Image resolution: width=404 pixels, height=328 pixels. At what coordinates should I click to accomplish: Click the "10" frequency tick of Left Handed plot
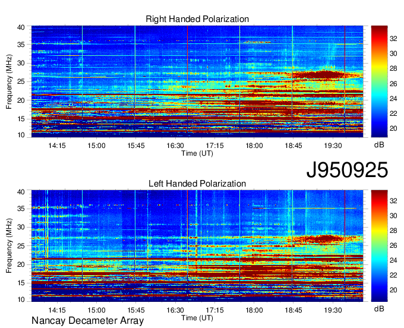(21, 299)
